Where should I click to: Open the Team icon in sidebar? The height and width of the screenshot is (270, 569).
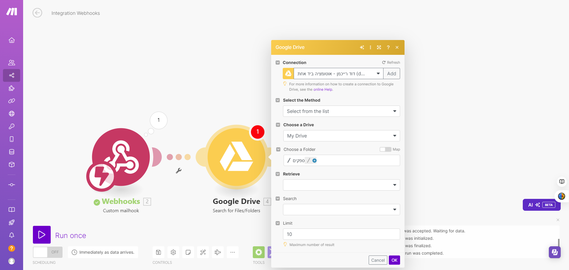pyautogui.click(x=12, y=63)
